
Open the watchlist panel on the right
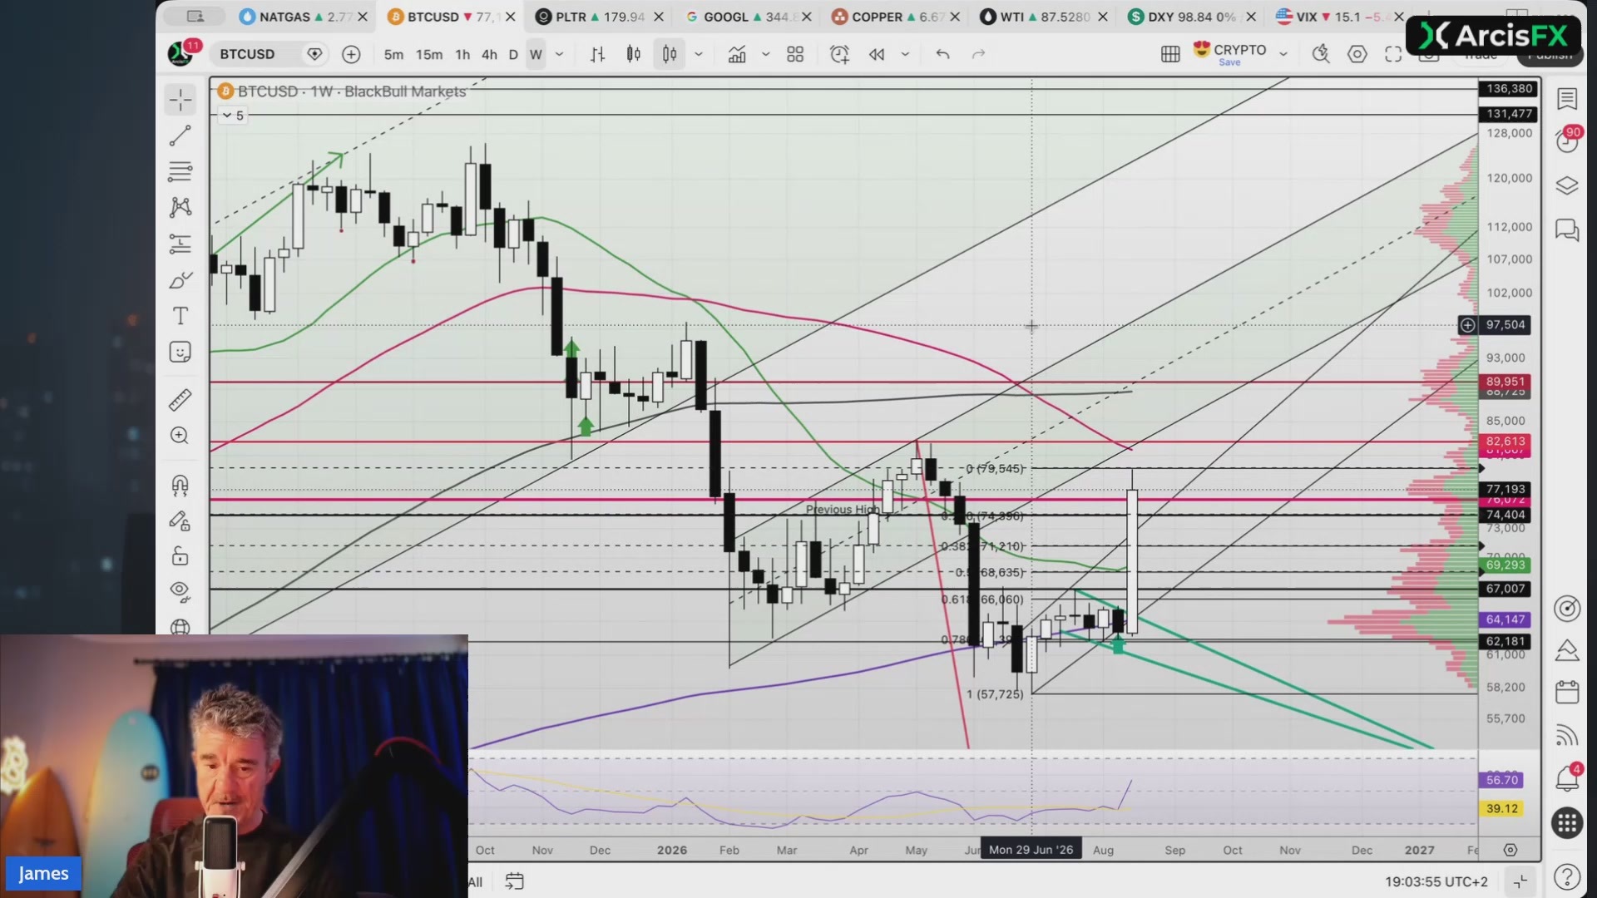[1567, 99]
